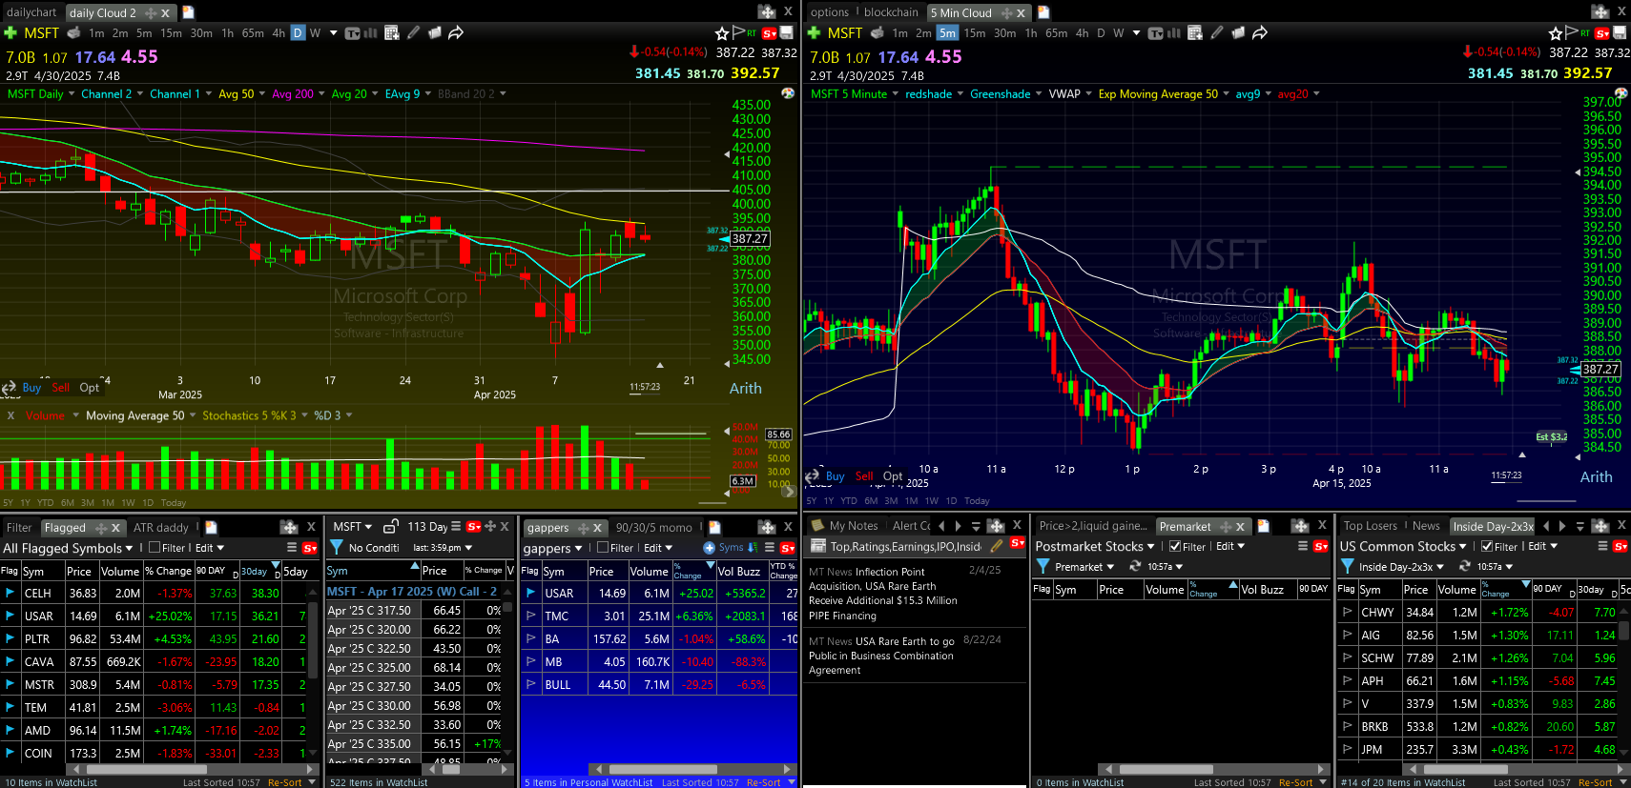The width and height of the screenshot is (1631, 788).
Task: Click the funnel filter icon beside No Conditi
Action: point(336,547)
